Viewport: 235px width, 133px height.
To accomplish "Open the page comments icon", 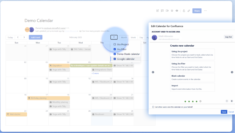I will 162,11.
